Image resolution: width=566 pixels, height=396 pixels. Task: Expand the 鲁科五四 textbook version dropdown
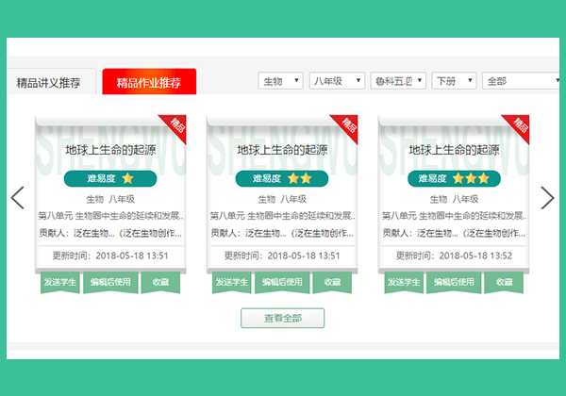[x=398, y=81]
